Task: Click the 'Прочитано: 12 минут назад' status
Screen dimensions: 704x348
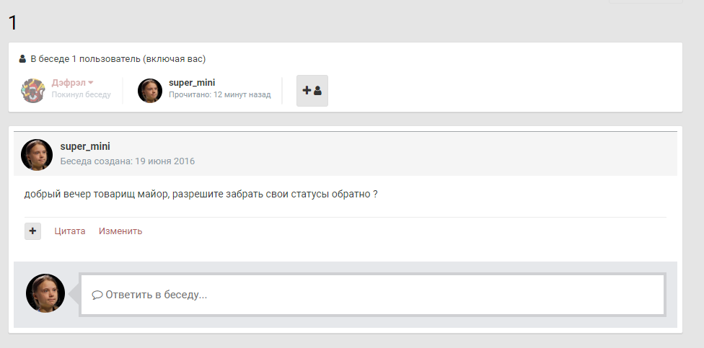Action: (x=220, y=95)
